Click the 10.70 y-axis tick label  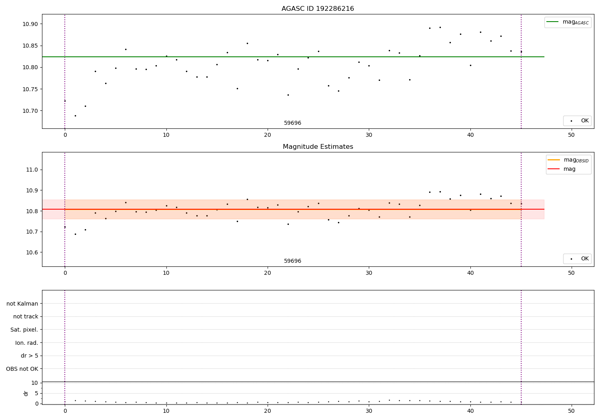click(30, 111)
